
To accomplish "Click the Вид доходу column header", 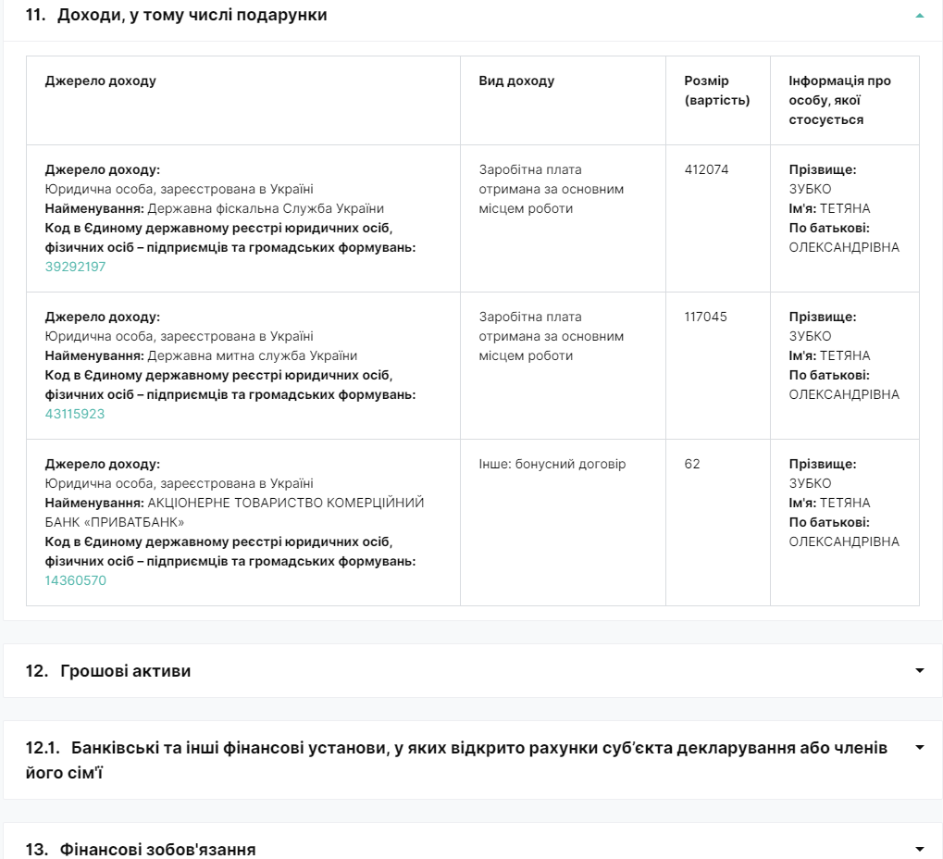I will 516,81.
